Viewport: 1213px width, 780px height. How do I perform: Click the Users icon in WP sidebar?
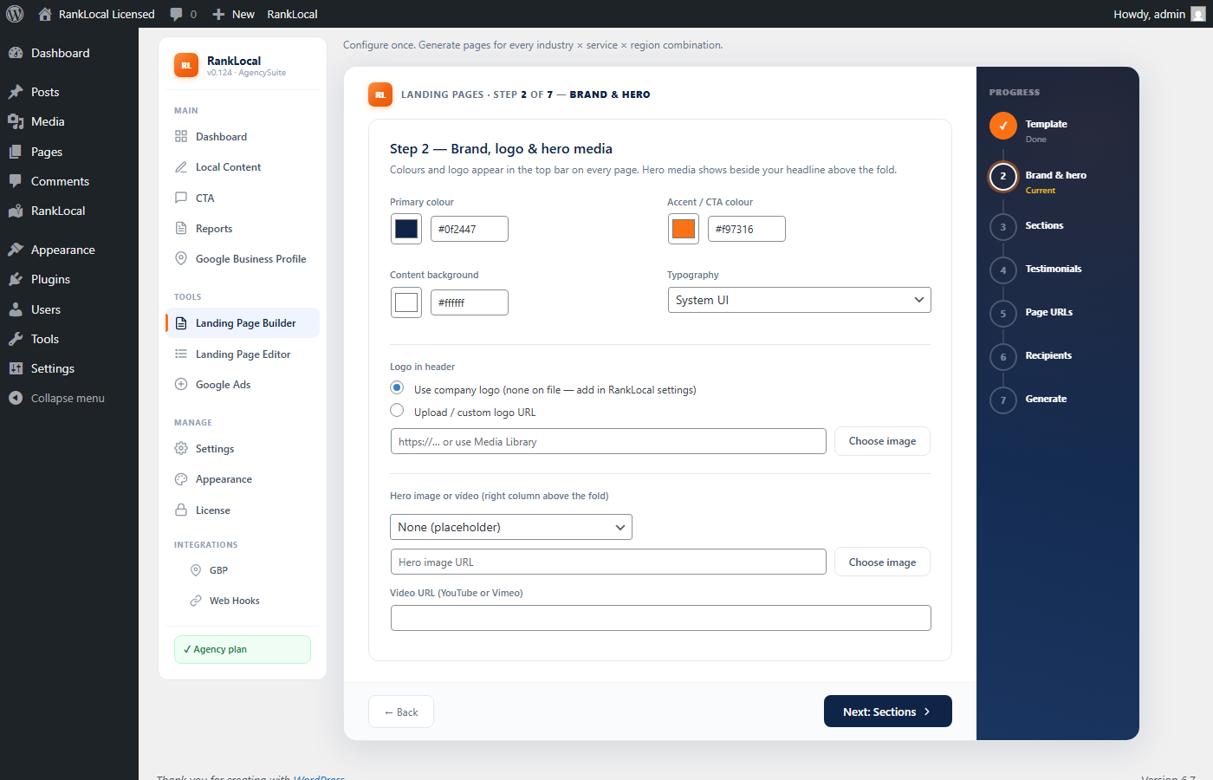(x=16, y=309)
